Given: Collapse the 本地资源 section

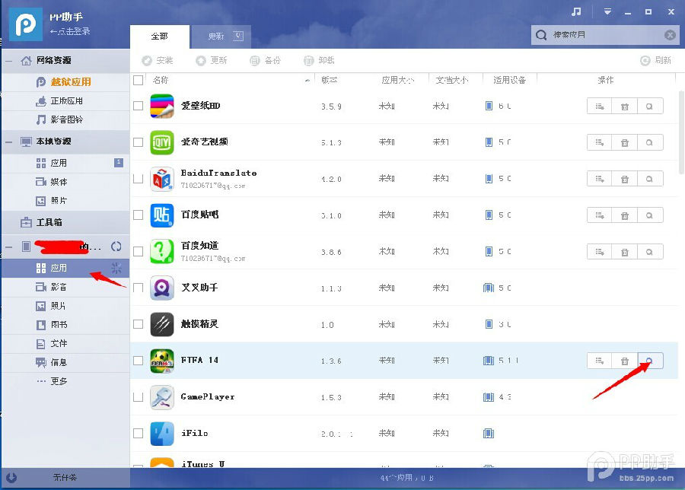Looking at the screenshot, I should coord(8,142).
